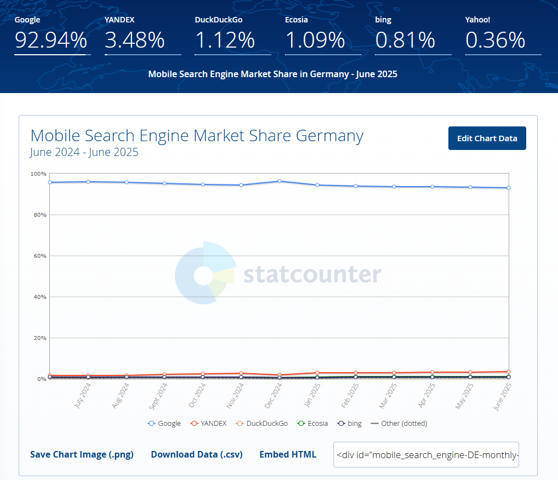Click the statcounter watermark logo in chart

[x=278, y=273]
